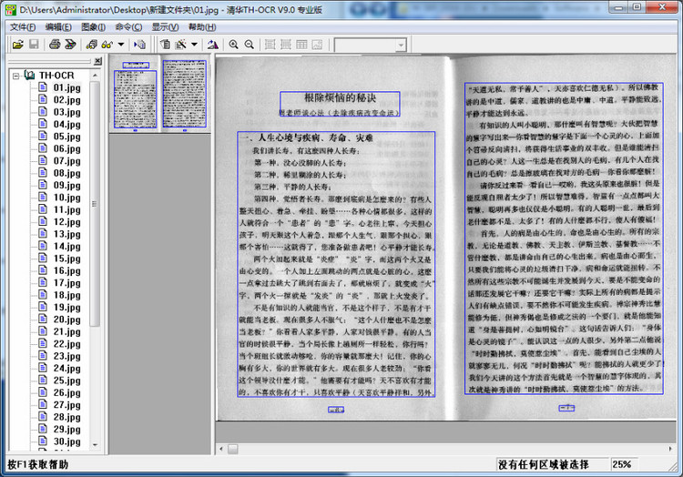Click the 25% zoom value in status bar
This screenshot has width=683, height=477.
[622, 464]
